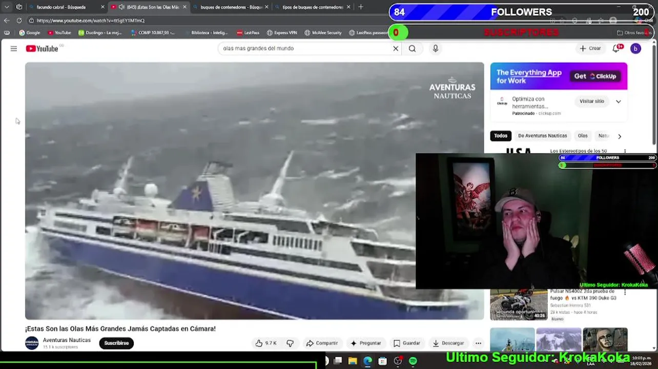Subscribe with Suscribirse button
The image size is (658, 369).
tap(116, 343)
